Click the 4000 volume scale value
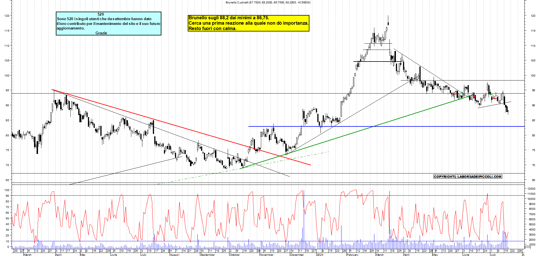Screen dimensions: 536x256 (x=532, y=229)
